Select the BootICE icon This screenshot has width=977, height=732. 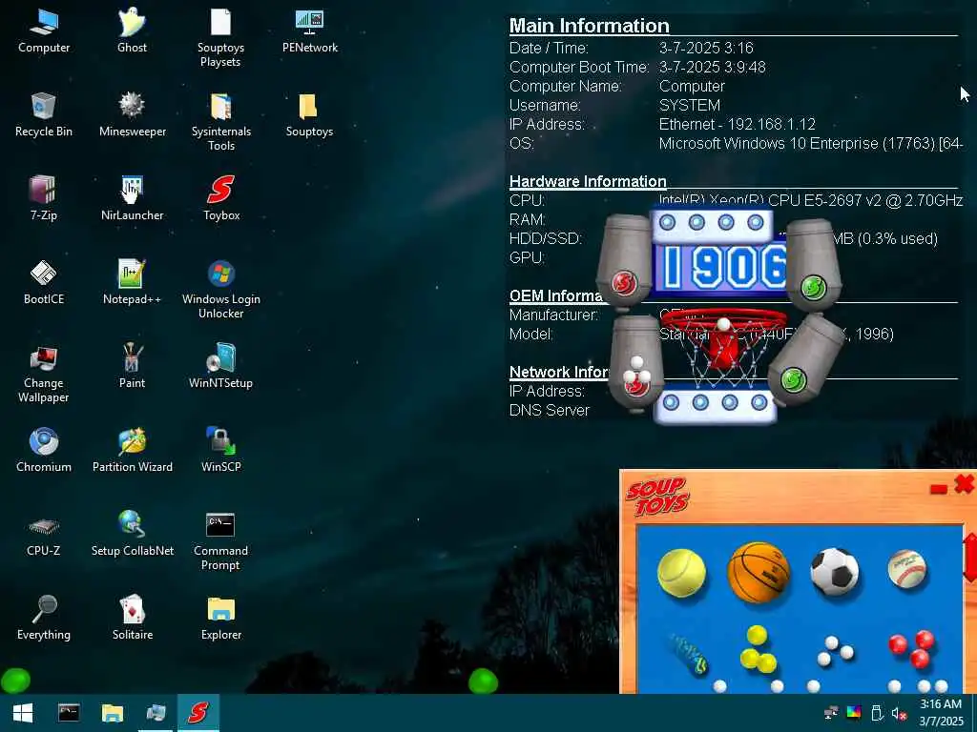44,282
